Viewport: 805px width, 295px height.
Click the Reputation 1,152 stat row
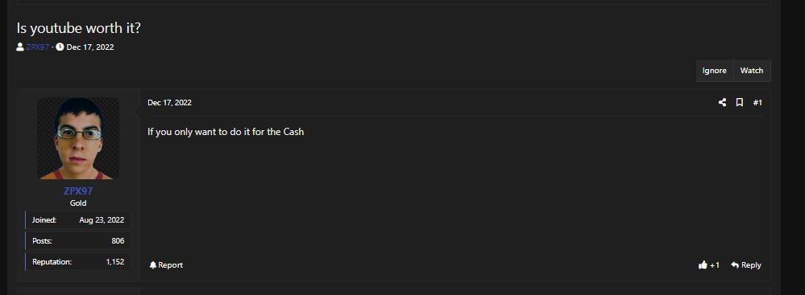point(78,262)
